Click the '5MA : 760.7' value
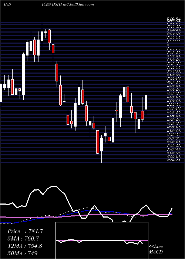This screenshot has height=259, width=185. 23,239
